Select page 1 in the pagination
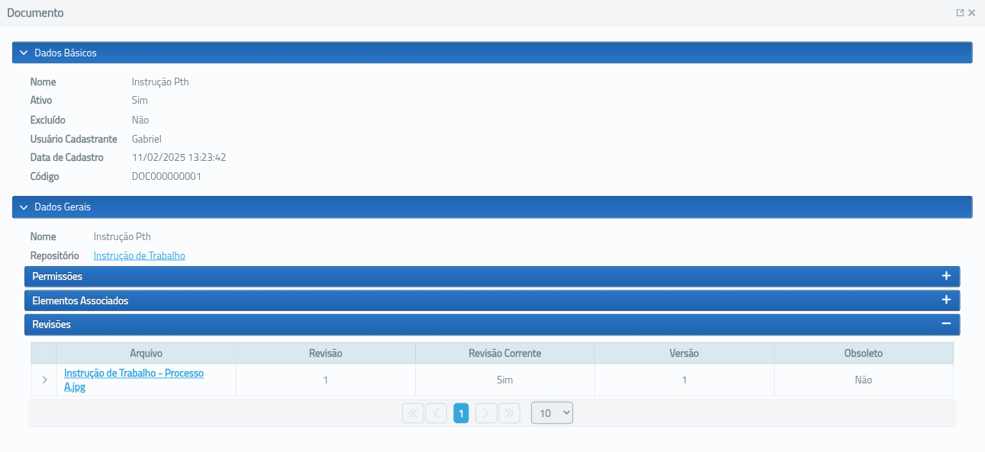The width and height of the screenshot is (985, 452). click(x=461, y=413)
